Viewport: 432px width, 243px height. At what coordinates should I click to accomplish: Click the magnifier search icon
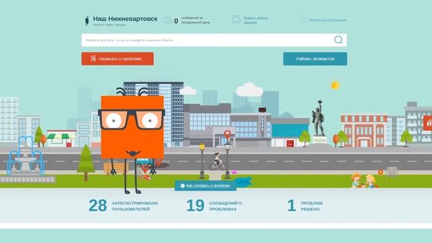338,40
